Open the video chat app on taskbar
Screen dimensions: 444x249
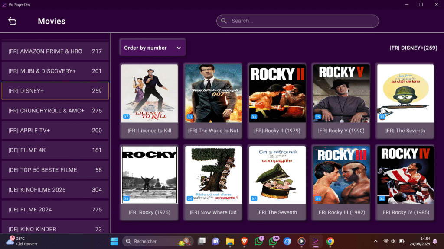coord(216,241)
